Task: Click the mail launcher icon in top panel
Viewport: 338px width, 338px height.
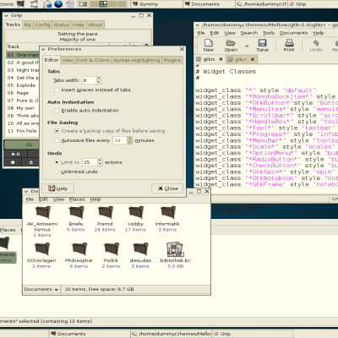Action: point(47,4)
